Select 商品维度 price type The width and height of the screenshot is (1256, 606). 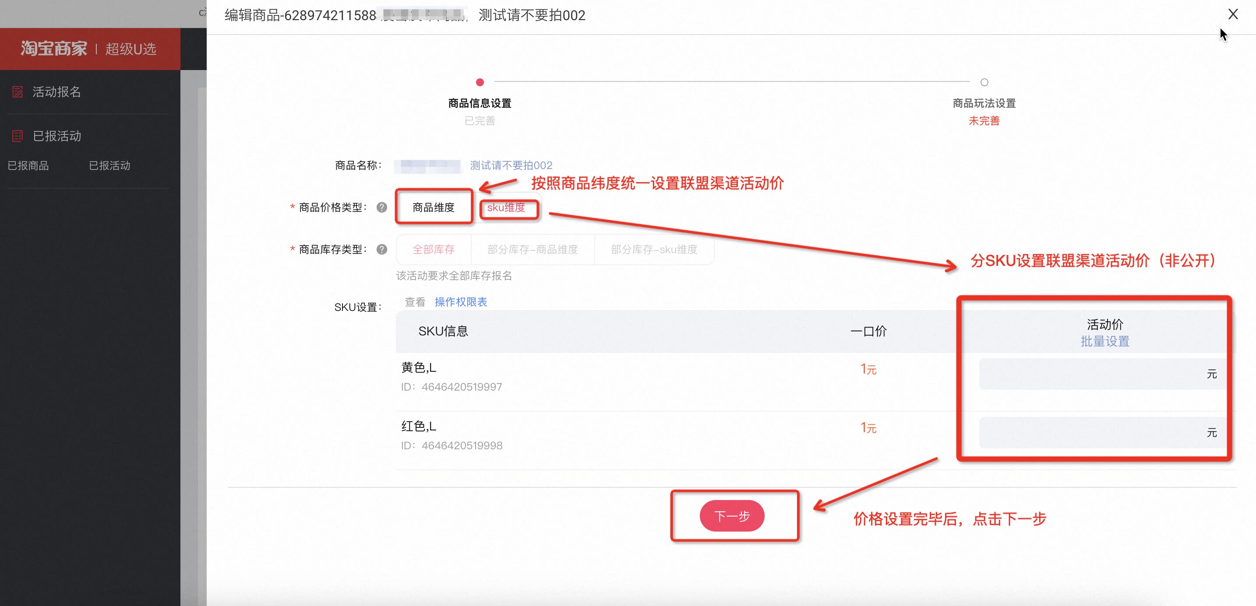(x=434, y=207)
